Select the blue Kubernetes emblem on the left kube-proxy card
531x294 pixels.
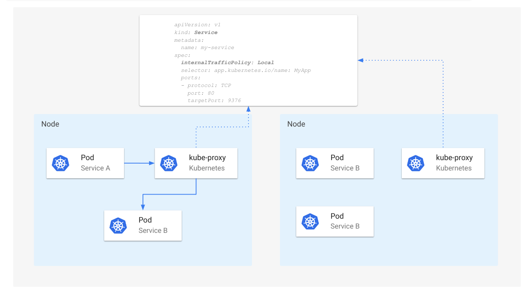pyautogui.click(x=169, y=163)
